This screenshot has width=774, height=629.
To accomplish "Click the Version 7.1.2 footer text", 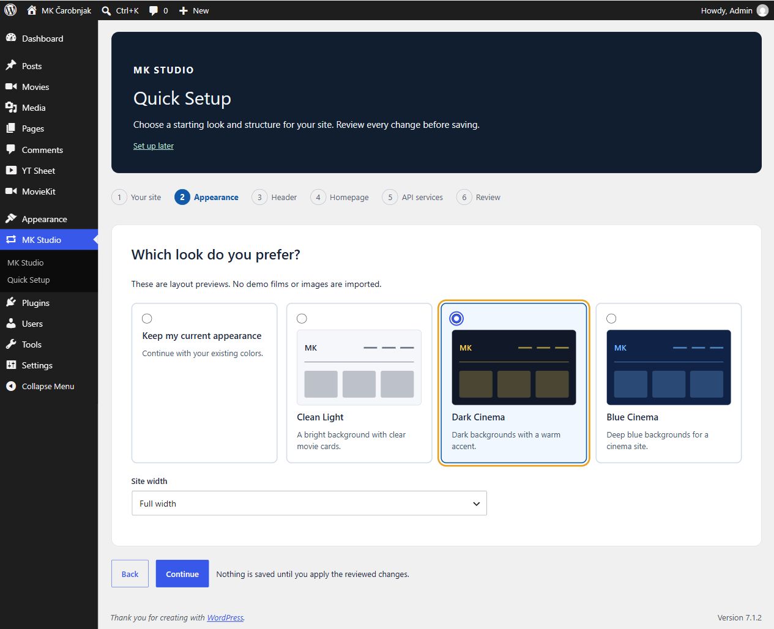I will [x=740, y=617].
